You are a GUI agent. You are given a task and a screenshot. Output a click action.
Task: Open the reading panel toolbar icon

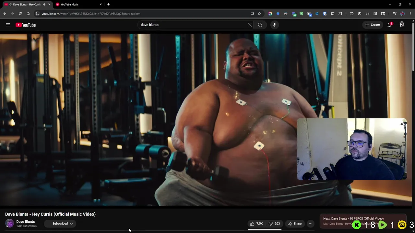coord(375,14)
